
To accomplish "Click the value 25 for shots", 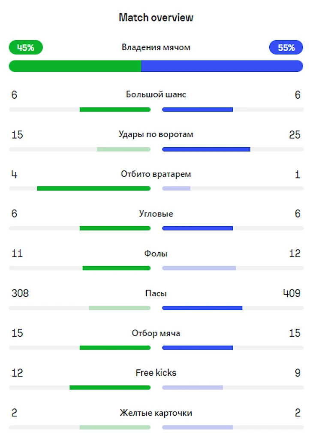I will pos(295,135).
